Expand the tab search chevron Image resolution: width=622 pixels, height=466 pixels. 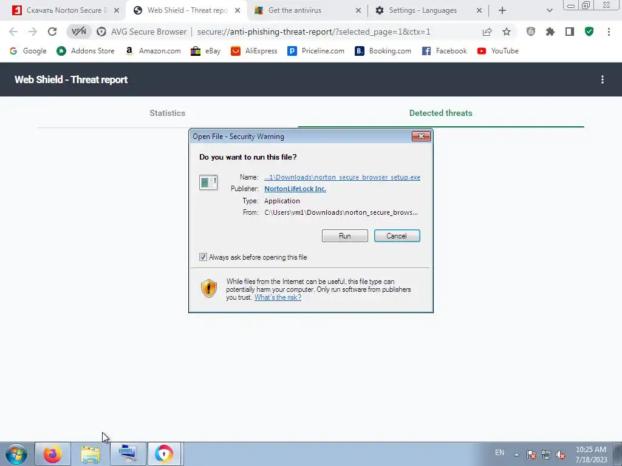549,10
